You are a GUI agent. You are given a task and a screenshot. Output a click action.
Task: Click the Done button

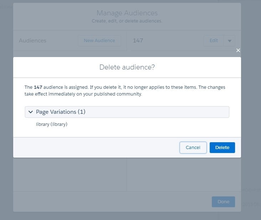click(223, 202)
